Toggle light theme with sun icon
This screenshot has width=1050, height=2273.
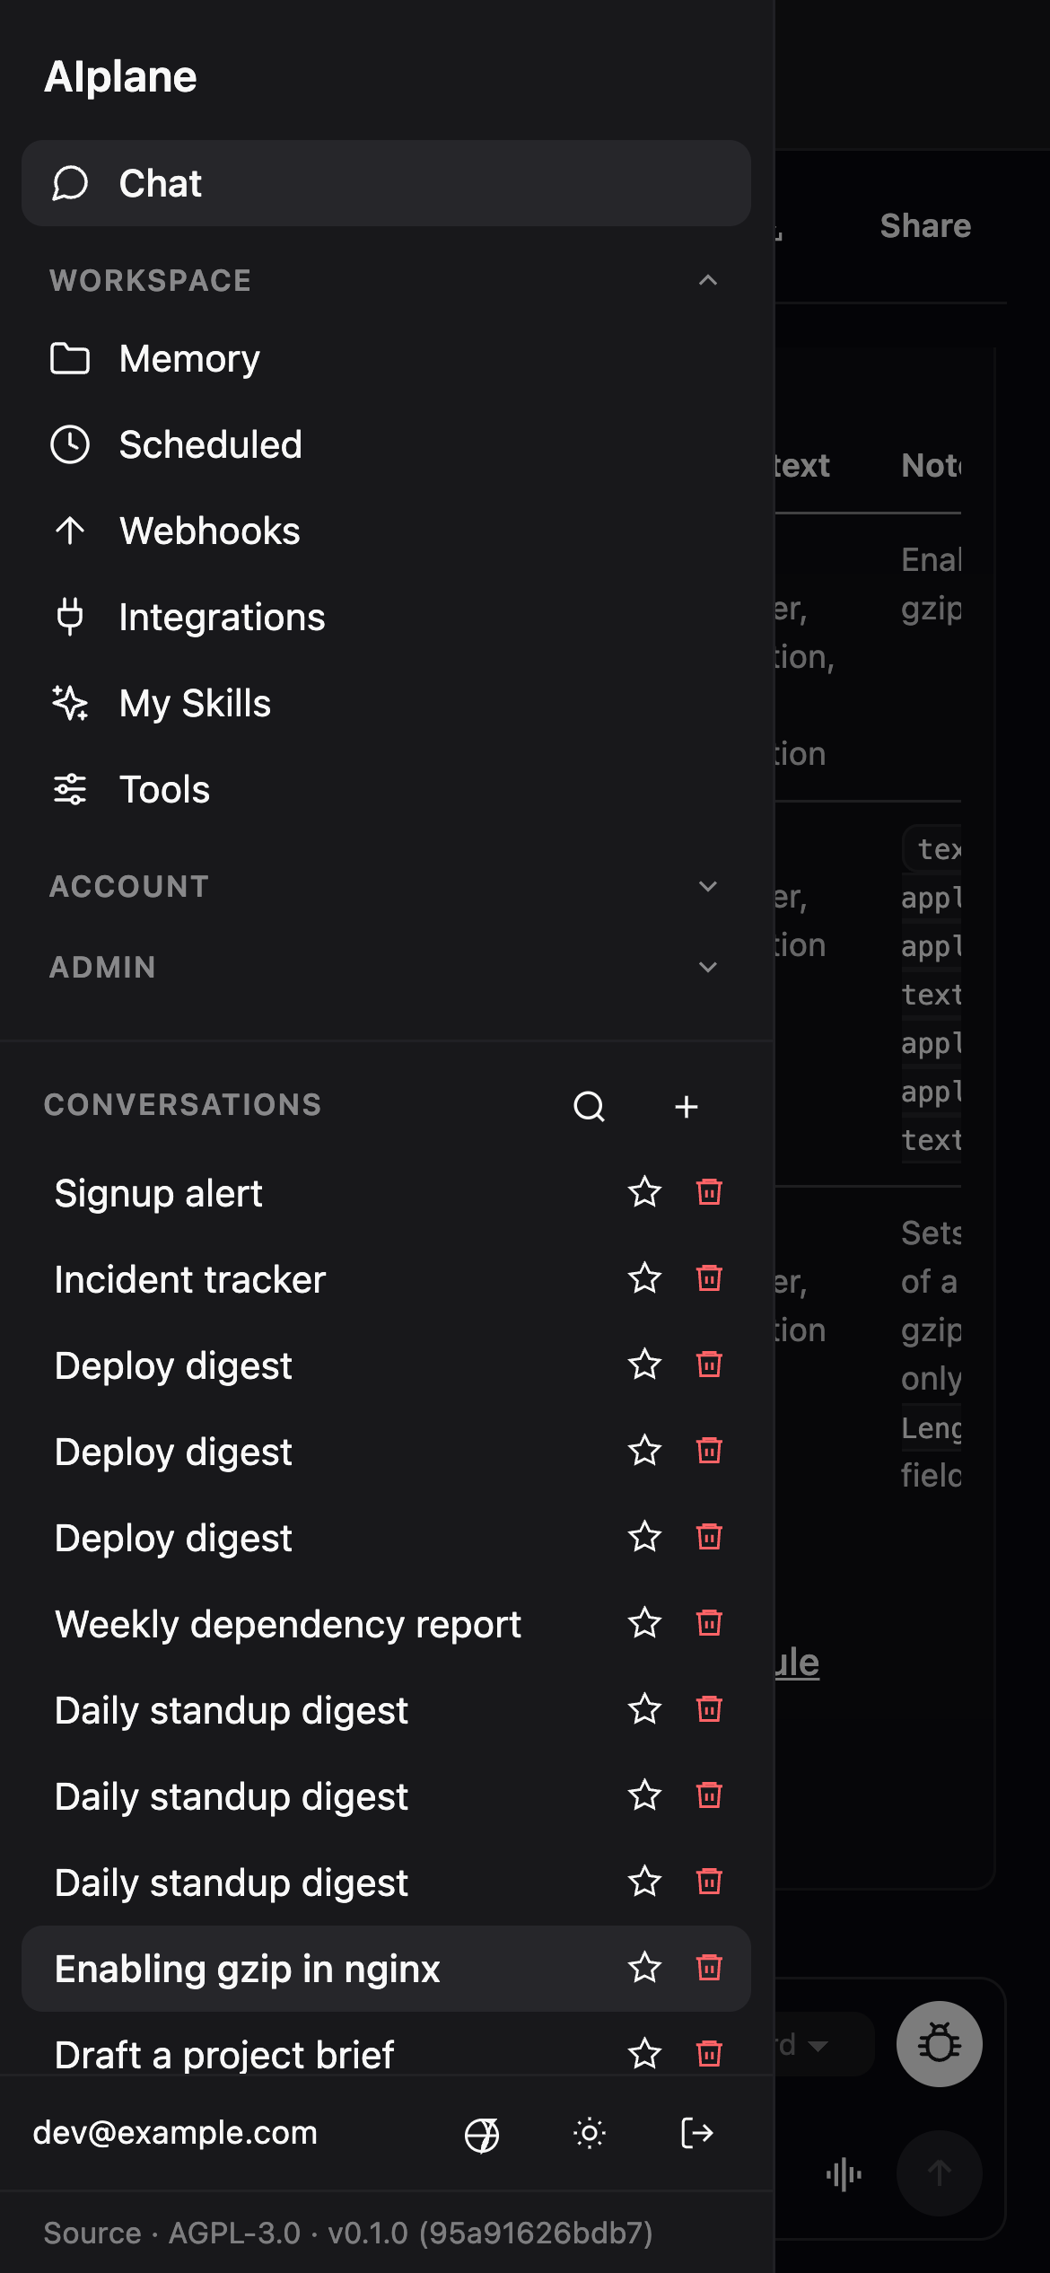pos(590,2134)
